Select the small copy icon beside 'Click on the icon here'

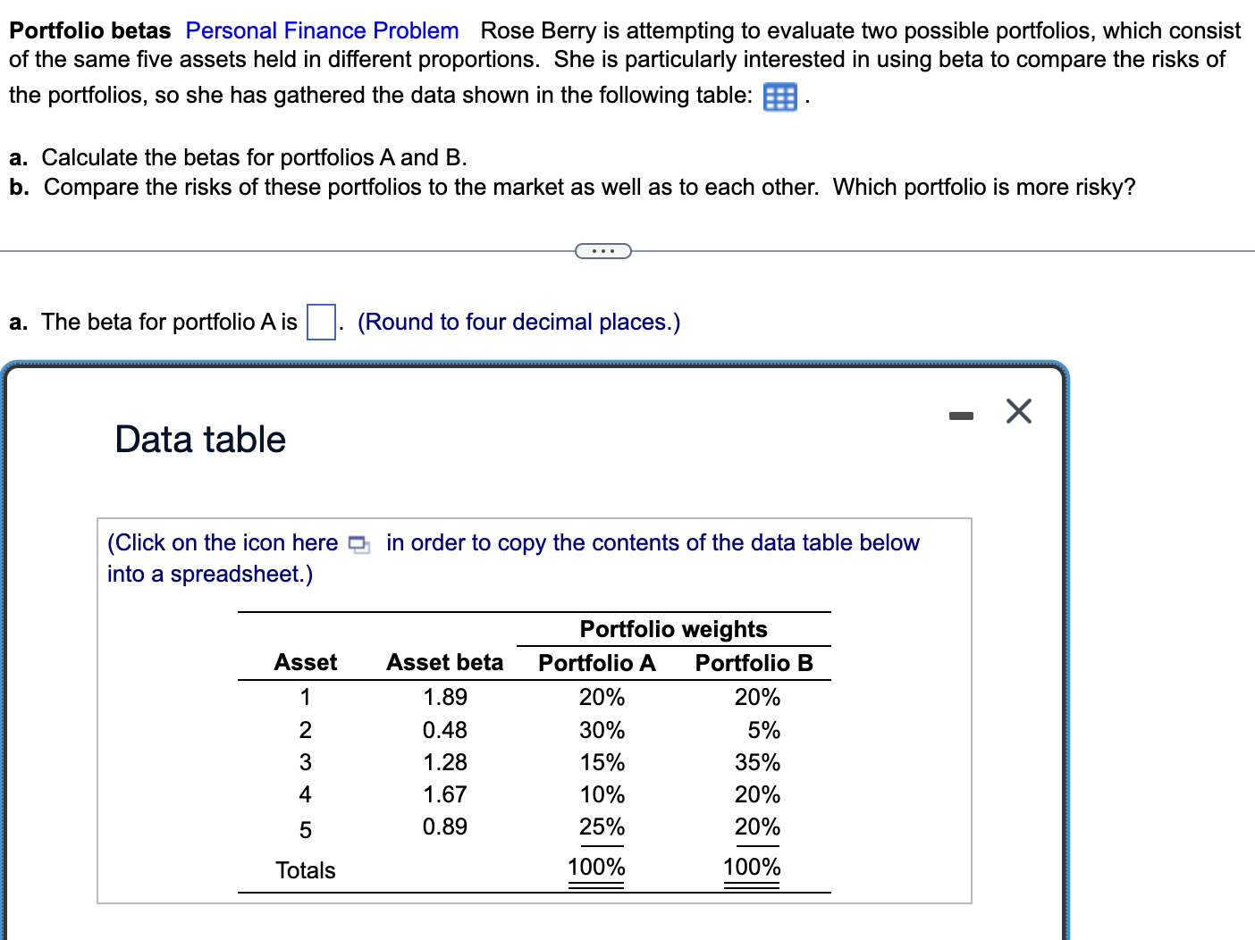[x=358, y=543]
